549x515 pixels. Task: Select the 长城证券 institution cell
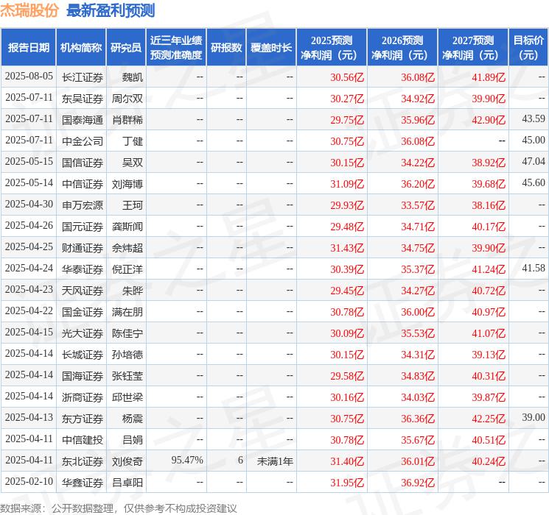click(x=83, y=355)
